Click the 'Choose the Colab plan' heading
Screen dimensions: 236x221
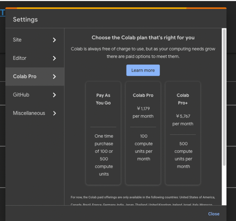click(143, 37)
